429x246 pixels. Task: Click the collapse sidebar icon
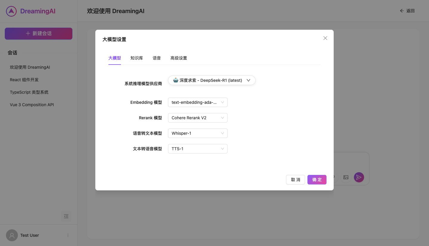(x=66, y=216)
